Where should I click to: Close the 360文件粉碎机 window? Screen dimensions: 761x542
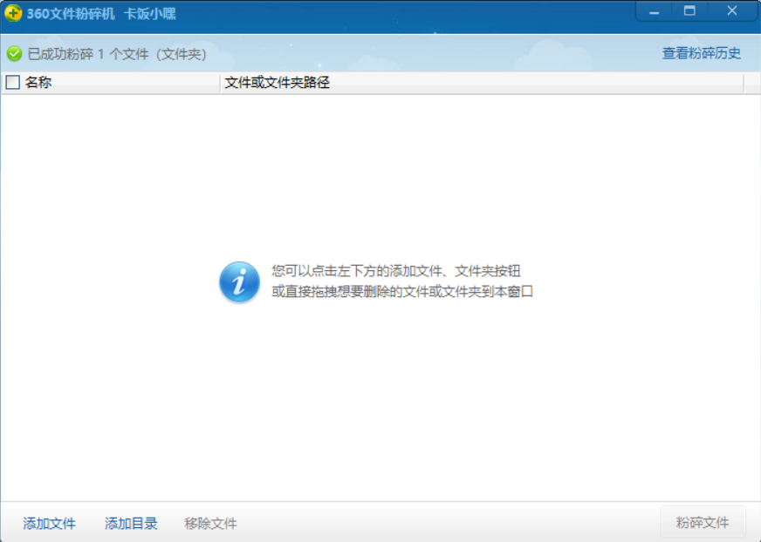732,11
